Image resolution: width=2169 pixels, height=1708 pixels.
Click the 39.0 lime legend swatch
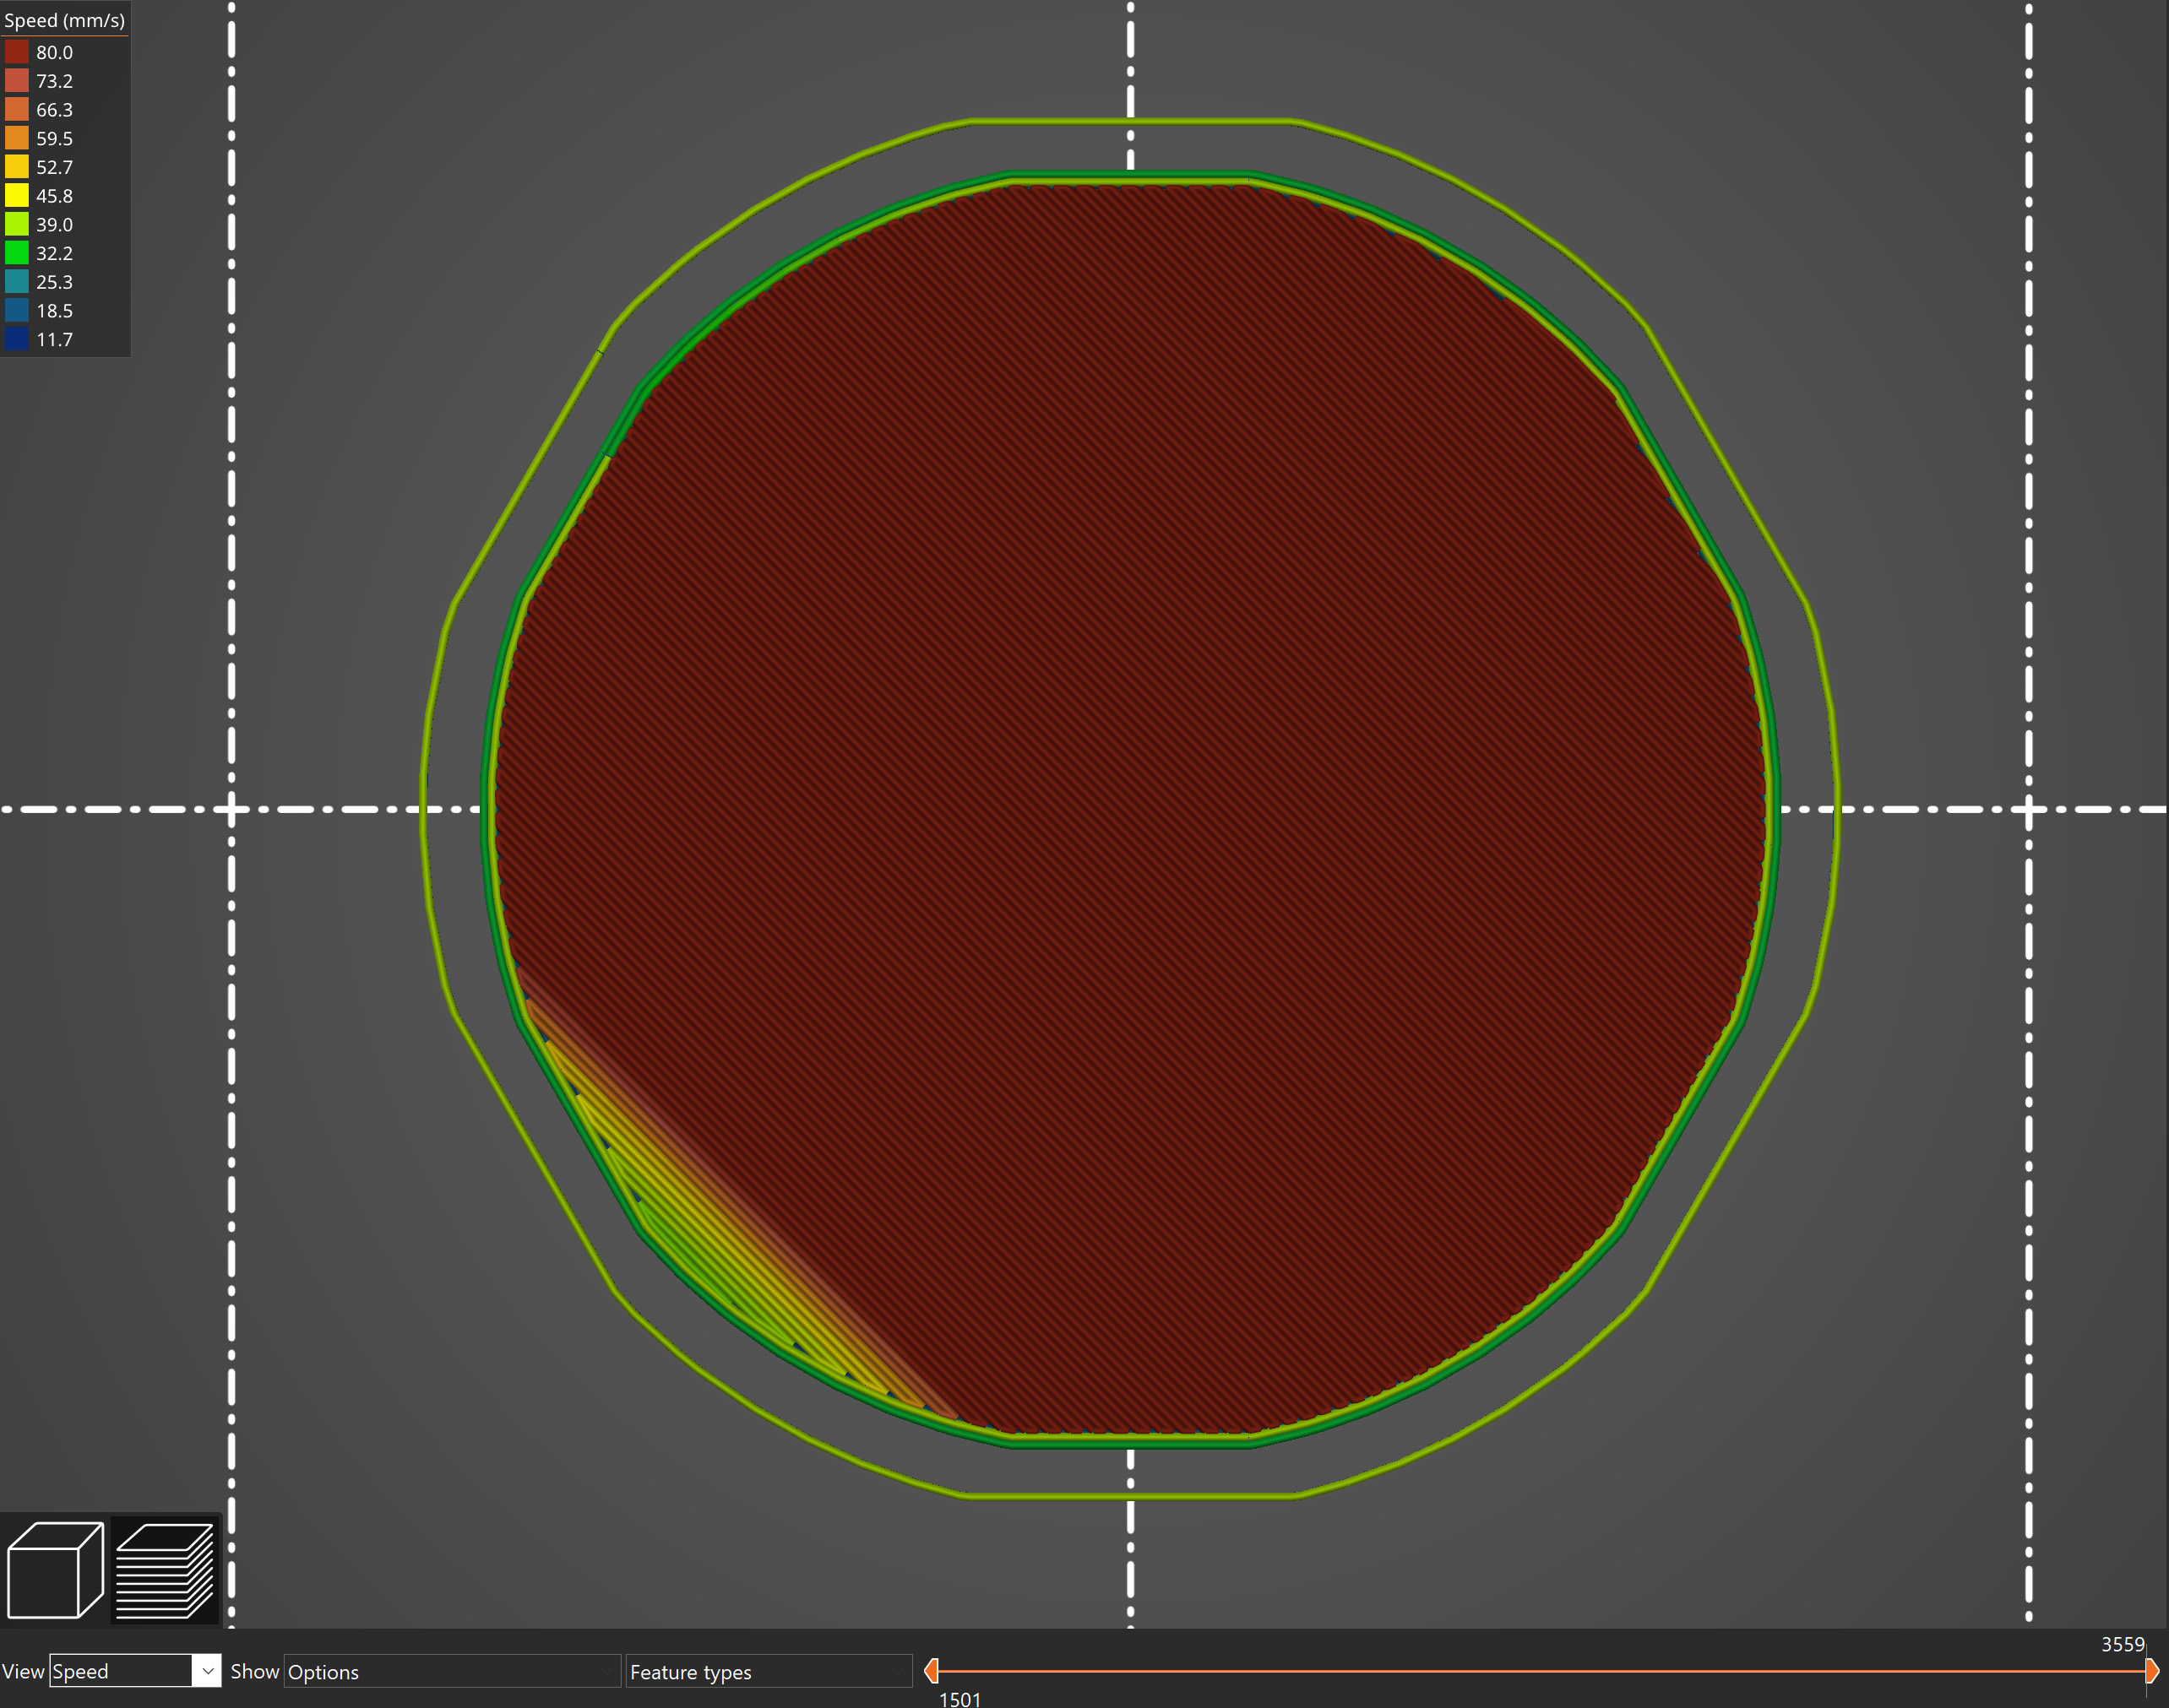[17, 225]
